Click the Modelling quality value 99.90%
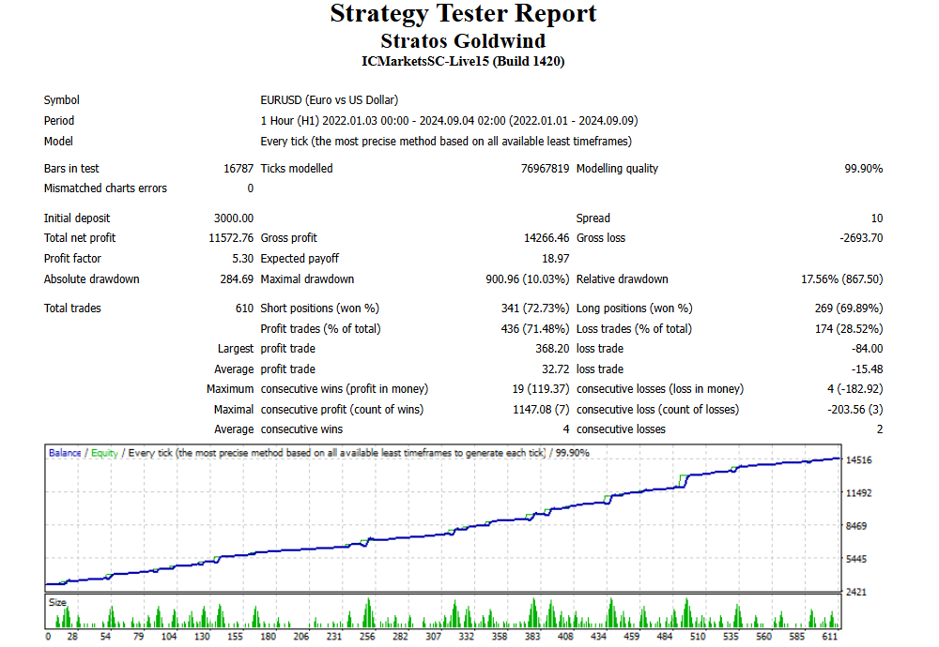939x647 pixels. pyautogui.click(x=864, y=169)
